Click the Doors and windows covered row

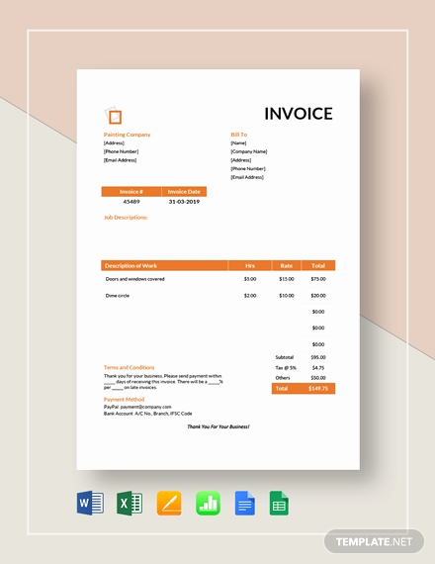coord(217,279)
